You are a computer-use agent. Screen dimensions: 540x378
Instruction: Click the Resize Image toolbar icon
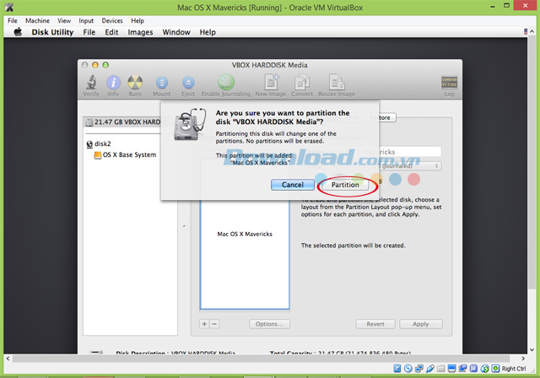[337, 83]
